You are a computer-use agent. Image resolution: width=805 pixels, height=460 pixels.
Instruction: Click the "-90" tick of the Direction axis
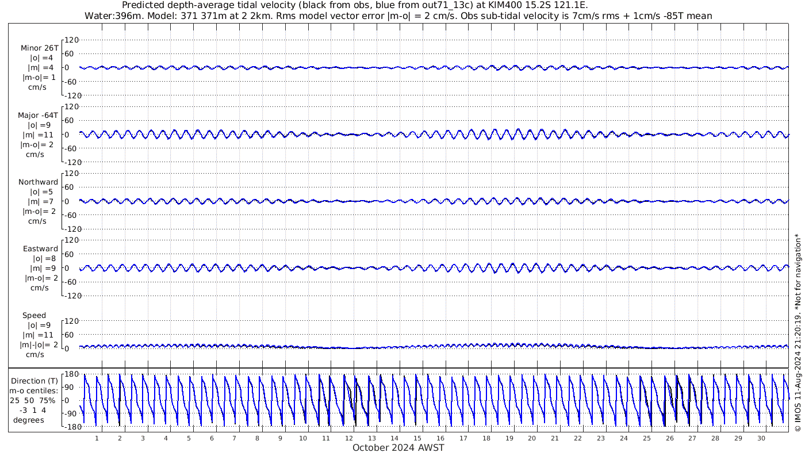tap(71, 413)
